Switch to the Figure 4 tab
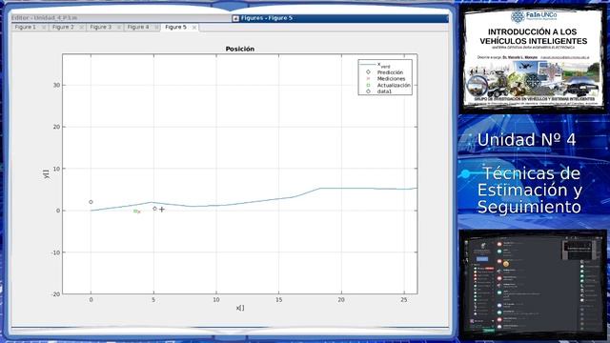Screen dimensions: 610x343 click(x=138, y=28)
